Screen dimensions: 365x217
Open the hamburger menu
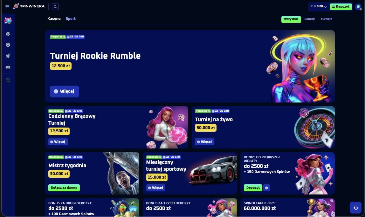7,7
